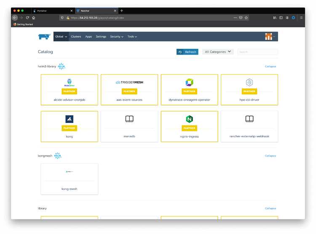The image size is (316, 234).
Task: Expand the Global scope dropdown
Action: (61, 37)
